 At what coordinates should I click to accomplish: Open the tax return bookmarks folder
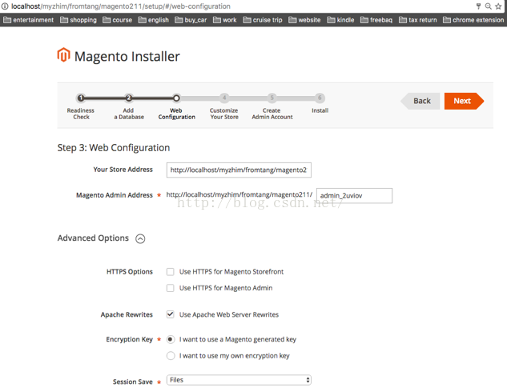pyautogui.click(x=418, y=20)
